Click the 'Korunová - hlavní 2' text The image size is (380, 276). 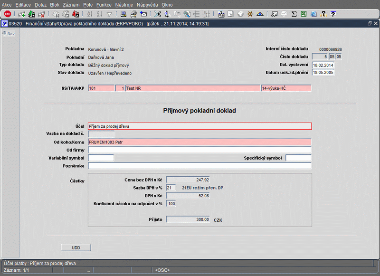106,49
